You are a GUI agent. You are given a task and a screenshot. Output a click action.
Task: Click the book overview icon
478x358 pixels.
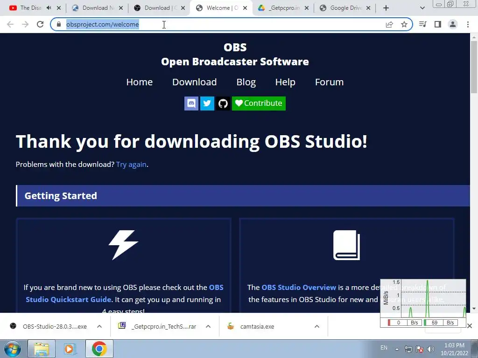pyautogui.click(x=347, y=245)
